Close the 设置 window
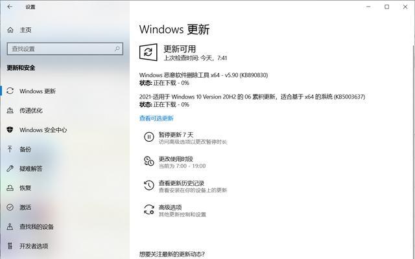 [405, 7]
